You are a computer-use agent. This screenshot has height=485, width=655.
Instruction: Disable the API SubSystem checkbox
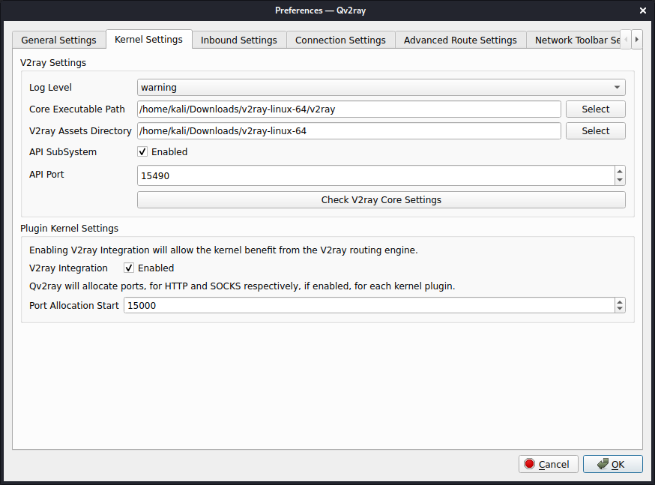coord(142,151)
